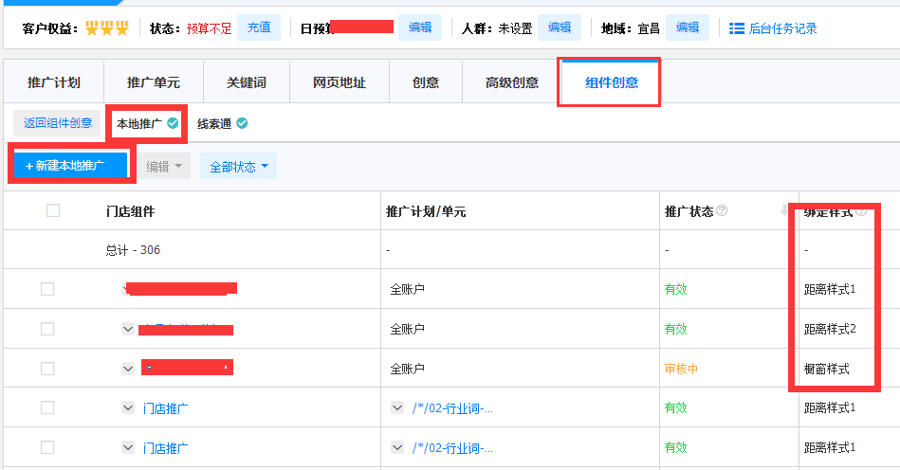Expand last /*/02-行业词 plan chevron
900x470 pixels.
point(397,447)
